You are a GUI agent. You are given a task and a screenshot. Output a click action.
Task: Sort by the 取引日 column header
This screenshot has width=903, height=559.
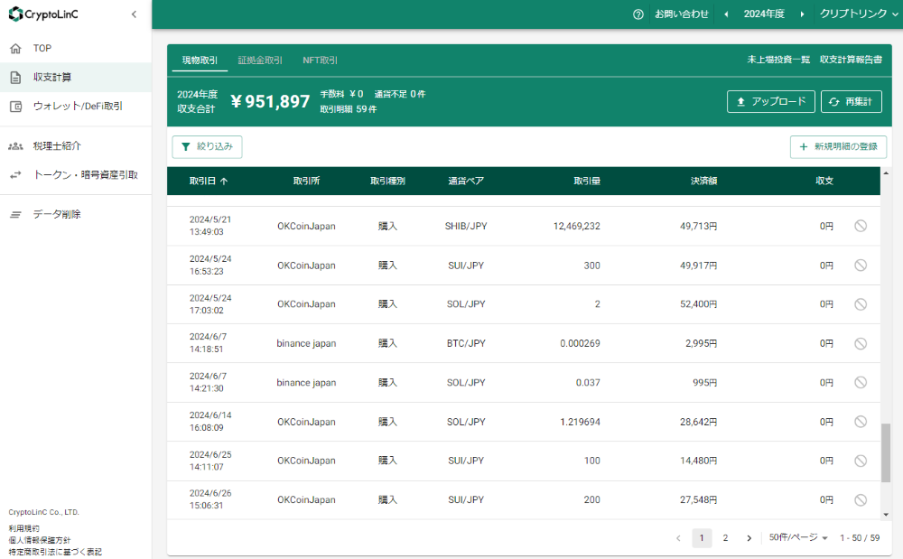pyautogui.click(x=209, y=181)
